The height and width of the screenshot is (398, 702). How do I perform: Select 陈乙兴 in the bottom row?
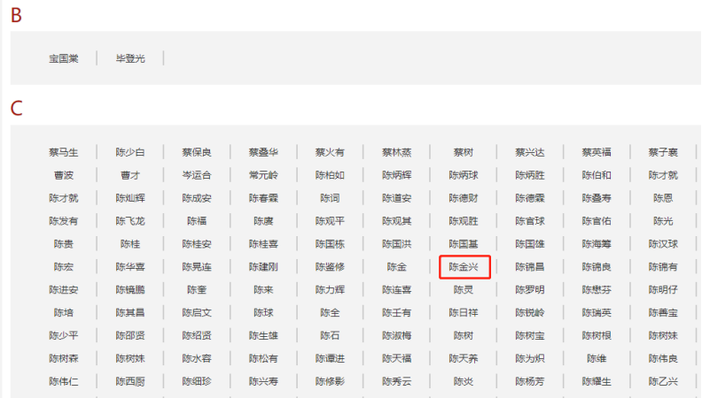tap(663, 382)
